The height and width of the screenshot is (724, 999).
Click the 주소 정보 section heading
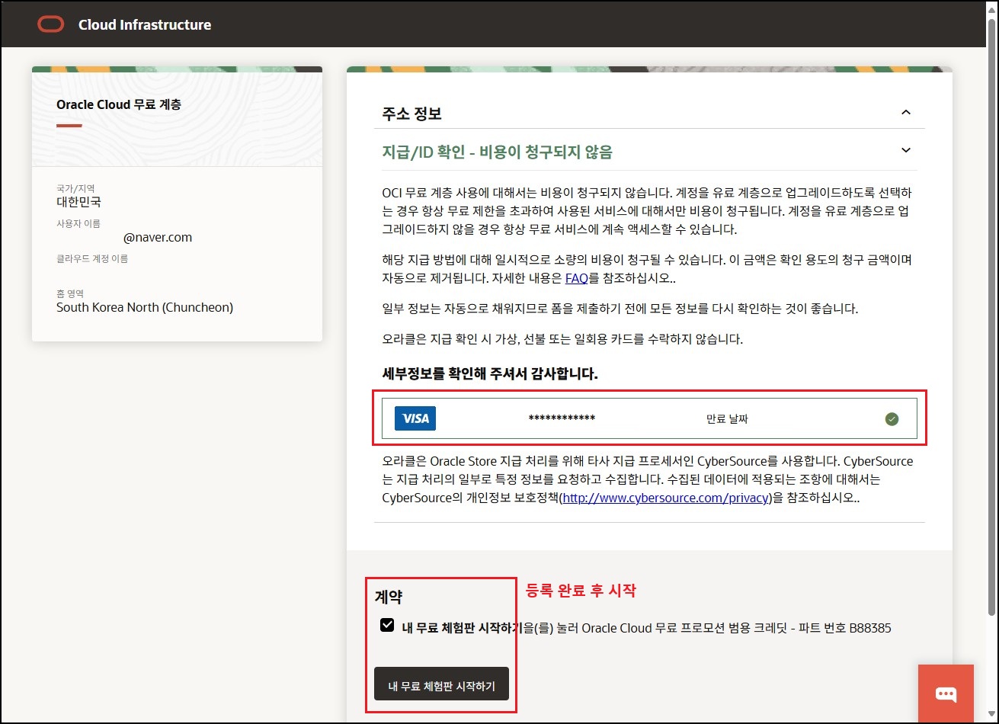pyautogui.click(x=411, y=114)
